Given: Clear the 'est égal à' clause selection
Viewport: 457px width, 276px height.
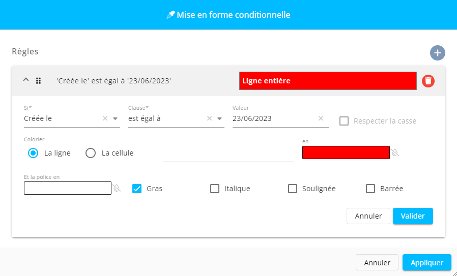Looking at the screenshot, I should pyautogui.click(x=210, y=118).
